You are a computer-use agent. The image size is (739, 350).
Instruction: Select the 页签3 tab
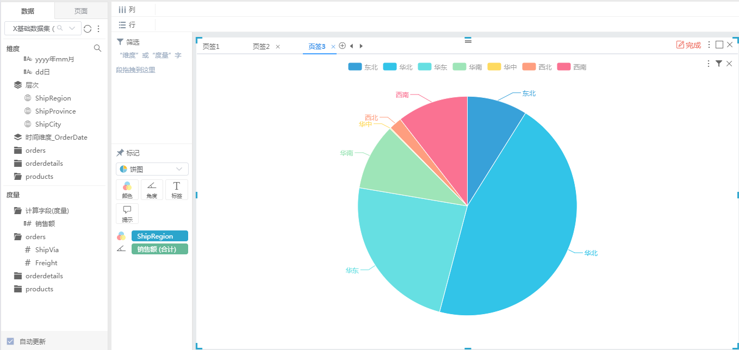316,46
